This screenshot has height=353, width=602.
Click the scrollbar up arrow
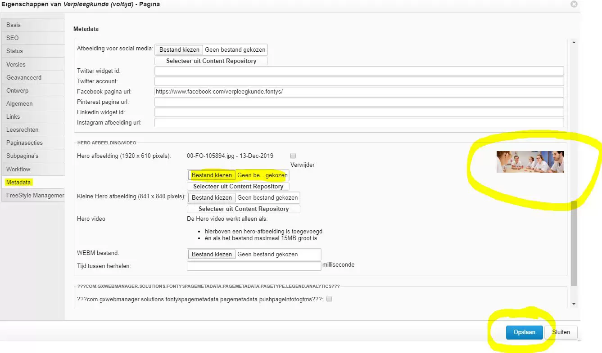pos(573,42)
